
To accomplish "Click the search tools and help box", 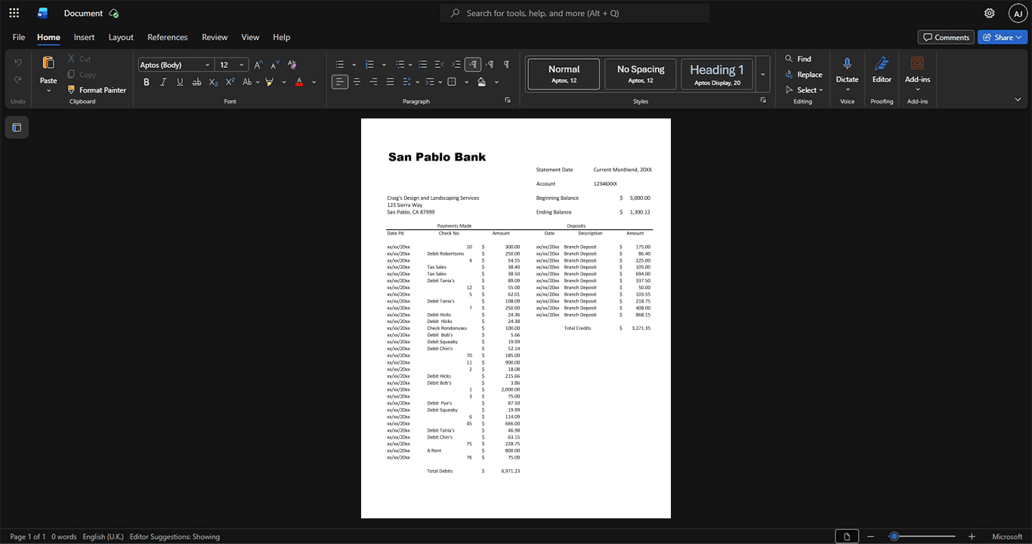I will (575, 13).
